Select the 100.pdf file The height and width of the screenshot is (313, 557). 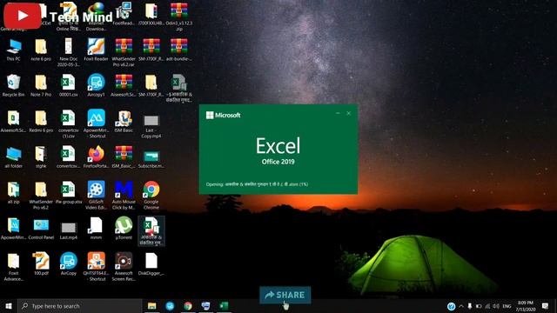41,264
